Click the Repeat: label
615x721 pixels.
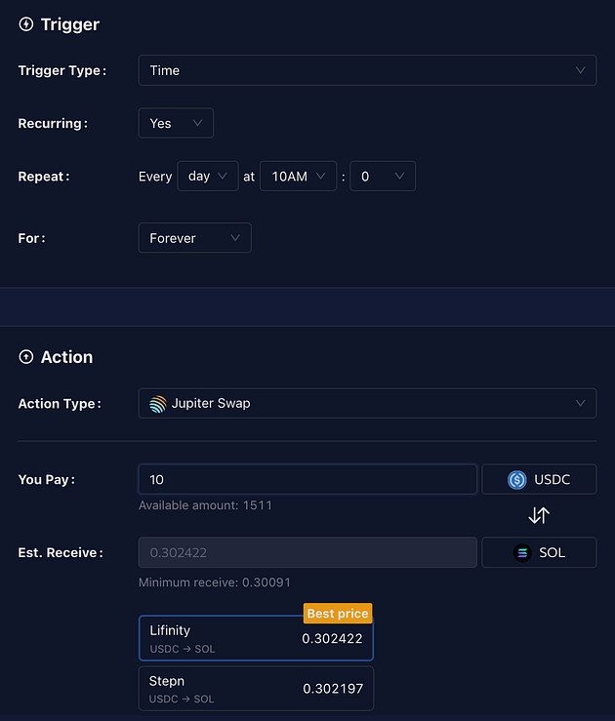(44, 177)
